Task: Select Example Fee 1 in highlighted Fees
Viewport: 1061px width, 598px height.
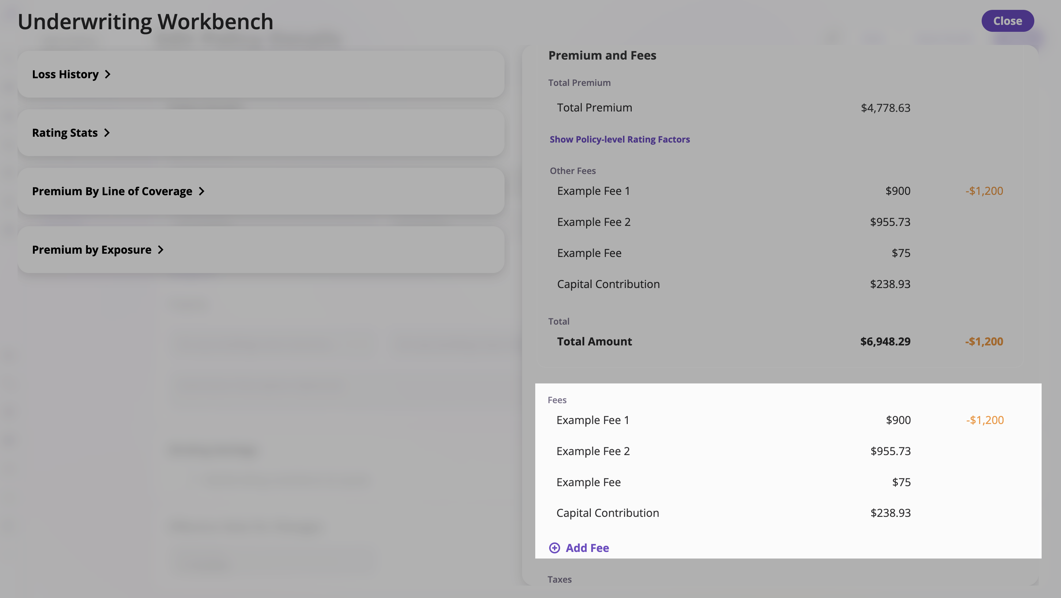Action: [592, 420]
